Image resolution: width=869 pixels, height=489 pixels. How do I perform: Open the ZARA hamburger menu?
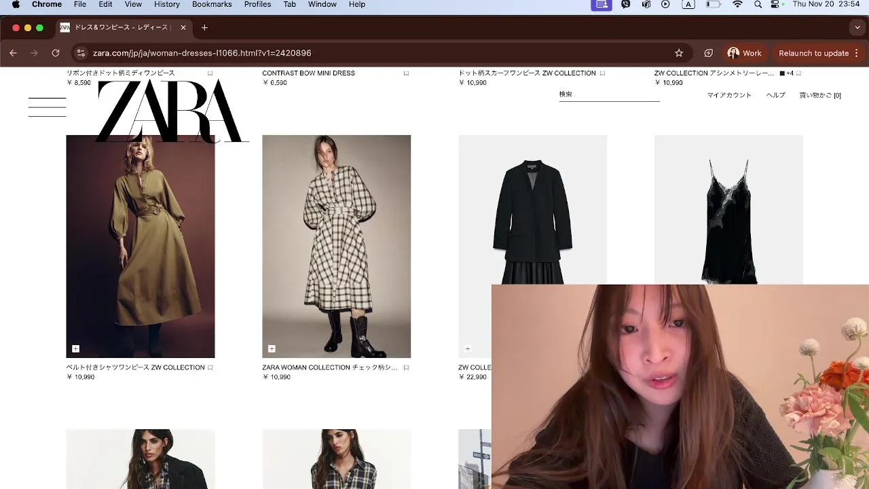click(x=47, y=107)
